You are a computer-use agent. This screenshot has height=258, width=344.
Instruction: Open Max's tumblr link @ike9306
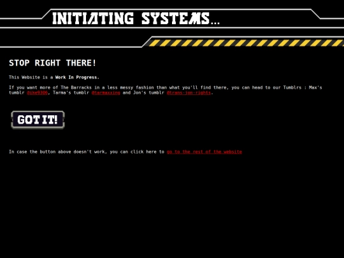[37, 92]
